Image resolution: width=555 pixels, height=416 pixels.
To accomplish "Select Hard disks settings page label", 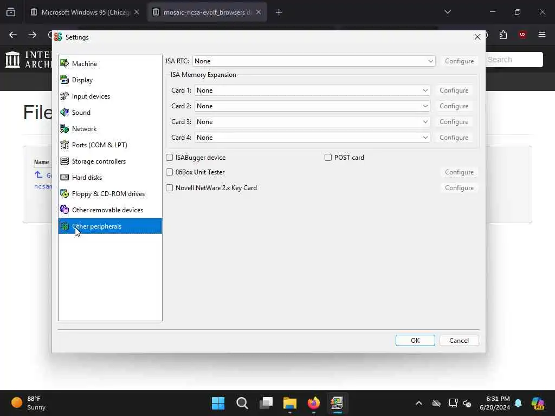I will (x=87, y=178).
